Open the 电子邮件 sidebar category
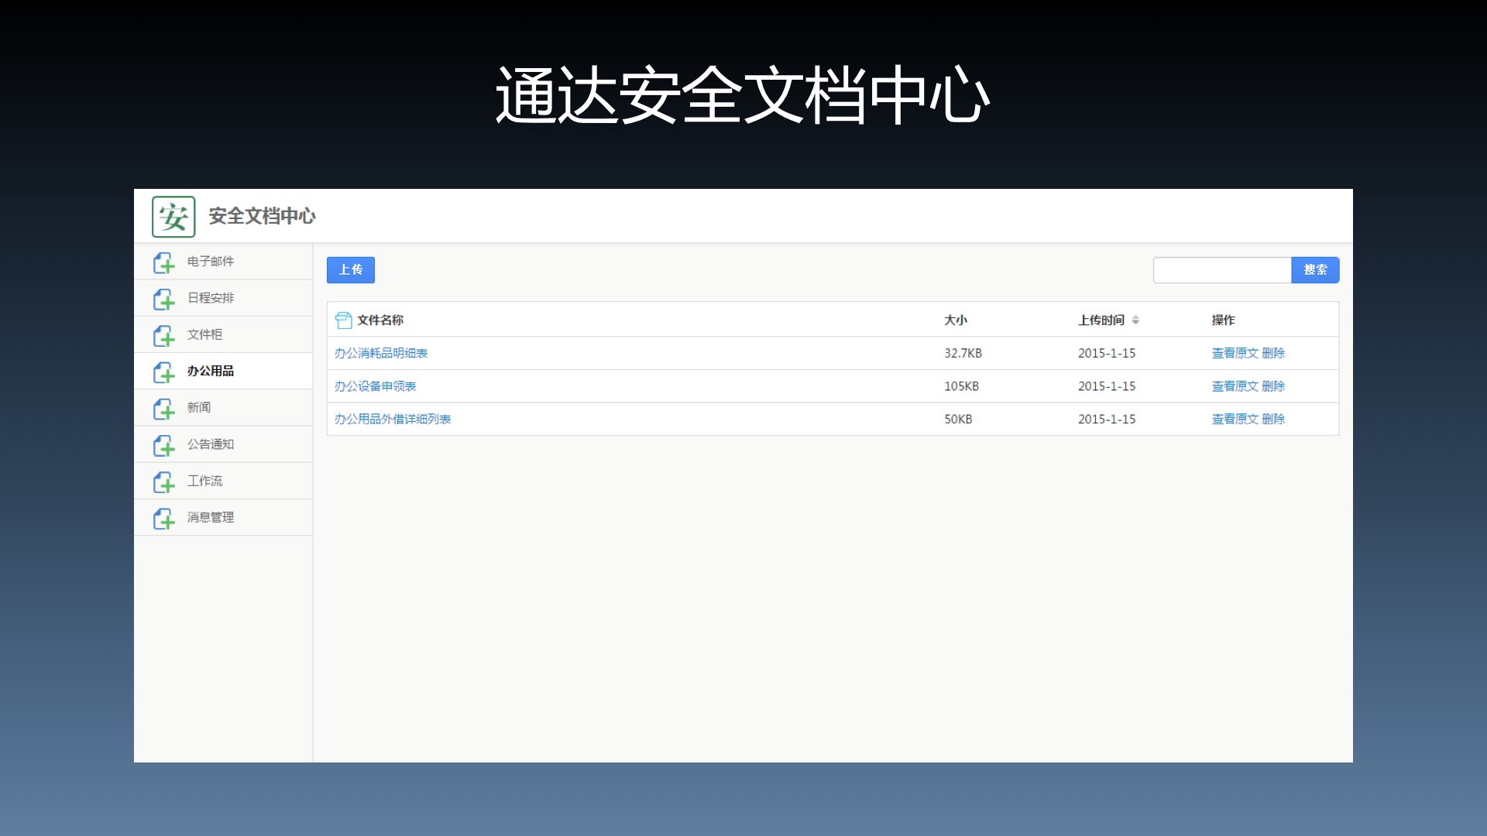The image size is (1487, 836). pyautogui.click(x=223, y=262)
